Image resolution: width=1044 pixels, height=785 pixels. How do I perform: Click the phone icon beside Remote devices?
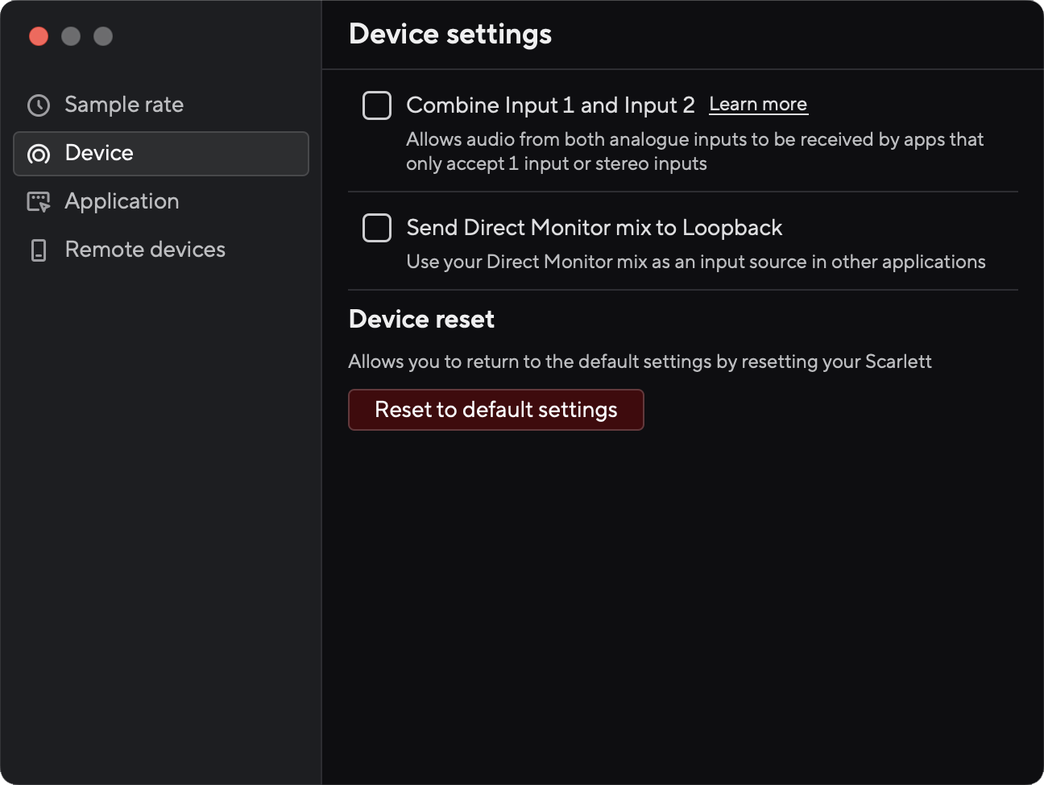point(39,250)
